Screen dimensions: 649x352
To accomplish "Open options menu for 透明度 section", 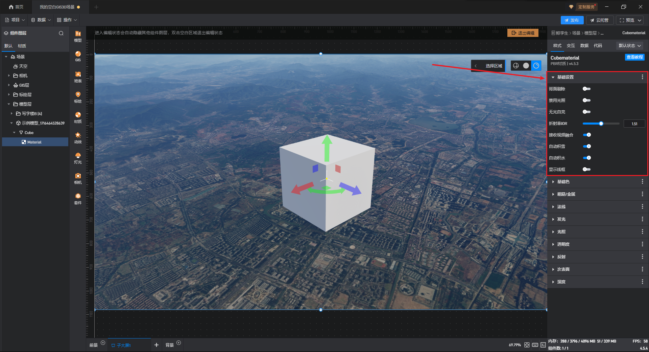I will (x=642, y=244).
